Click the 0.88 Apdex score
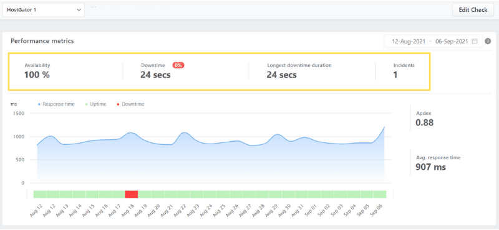This screenshot has height=230, width=499. click(x=425, y=122)
